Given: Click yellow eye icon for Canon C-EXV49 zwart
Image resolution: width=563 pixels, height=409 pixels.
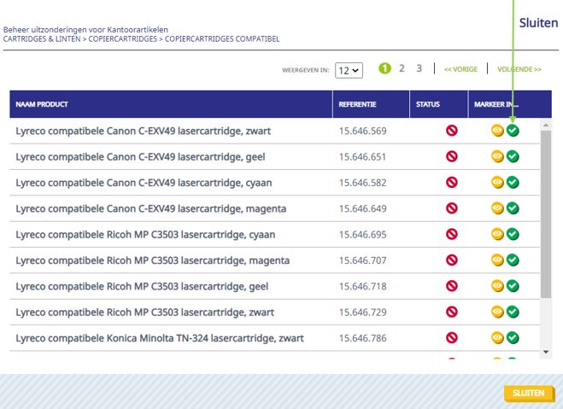Looking at the screenshot, I should coord(497,131).
